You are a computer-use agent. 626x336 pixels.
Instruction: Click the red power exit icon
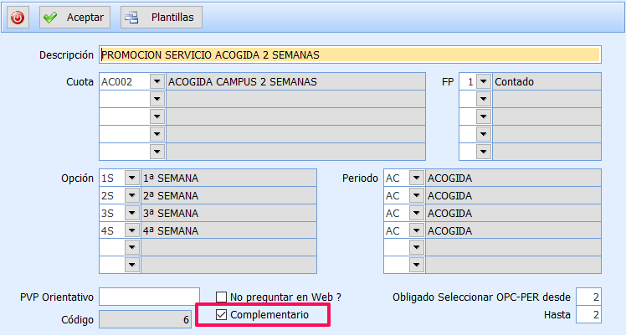18,17
